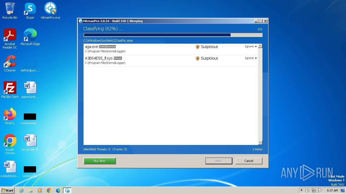Viewport: 346px width, 194px height.
Task: Click the Classifying (82%) heading
Action: tap(103, 29)
